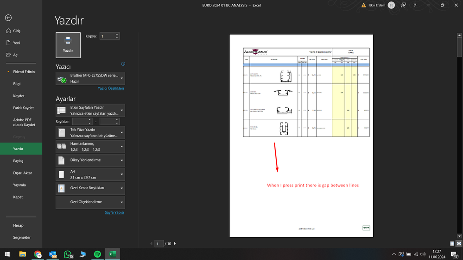
Task: Open File Explorer from the taskbar
Action: [x=22, y=254]
